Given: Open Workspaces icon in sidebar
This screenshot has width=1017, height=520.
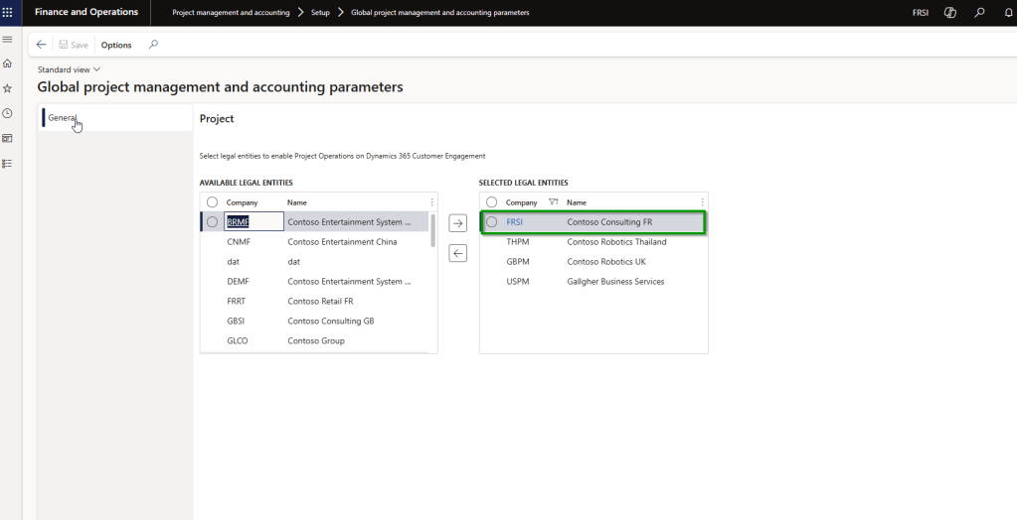Looking at the screenshot, I should (x=8, y=138).
